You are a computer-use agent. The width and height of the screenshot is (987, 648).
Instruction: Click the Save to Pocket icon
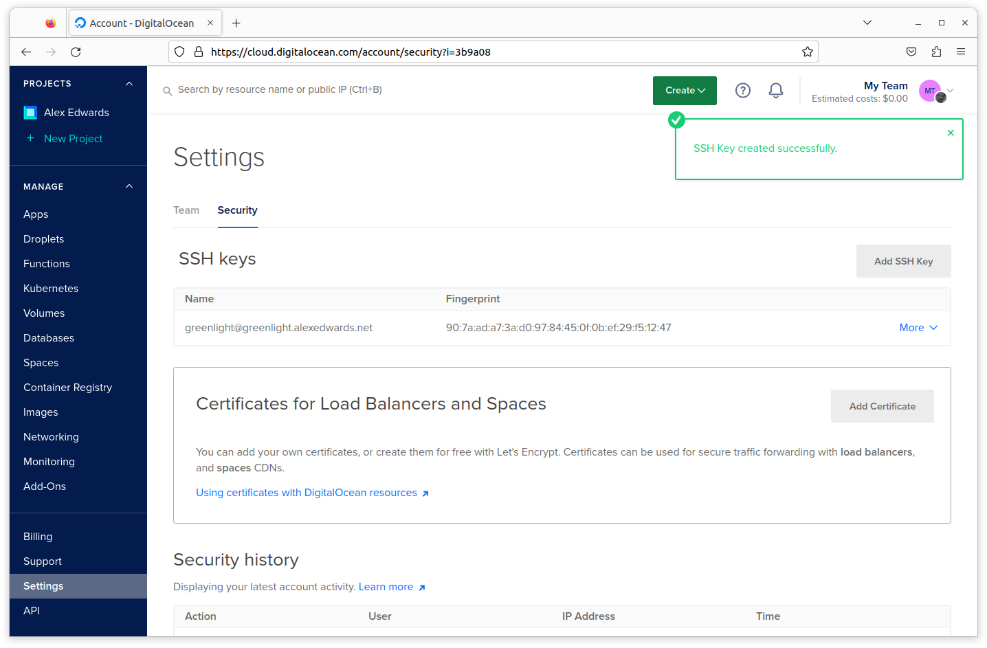[911, 52]
